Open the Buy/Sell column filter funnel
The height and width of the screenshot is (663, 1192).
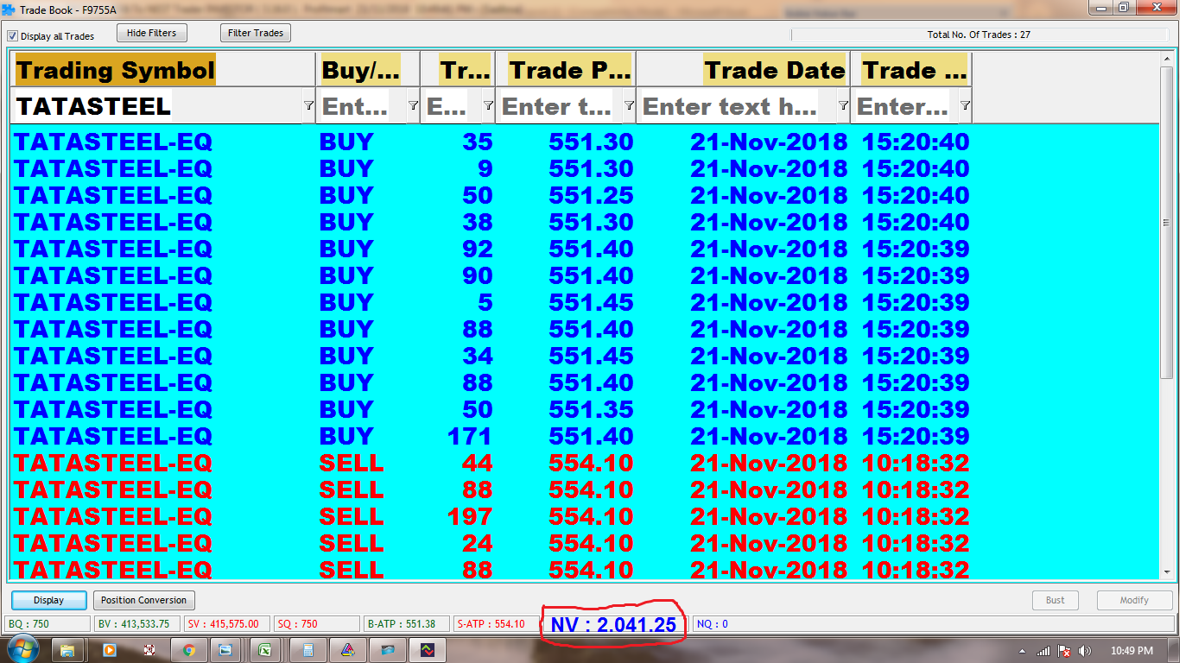coord(413,105)
